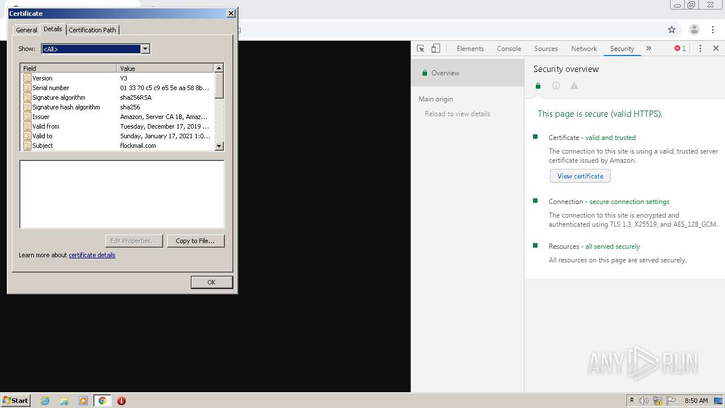Select the Subject field row
Image resolution: width=725 pixels, height=408 pixels.
click(x=117, y=146)
